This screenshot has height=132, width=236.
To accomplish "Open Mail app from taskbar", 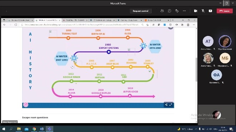I will [26, 129].
